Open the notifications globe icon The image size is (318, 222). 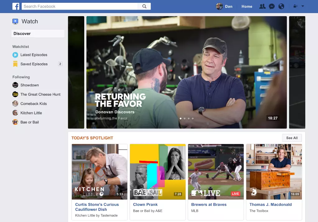point(281,7)
